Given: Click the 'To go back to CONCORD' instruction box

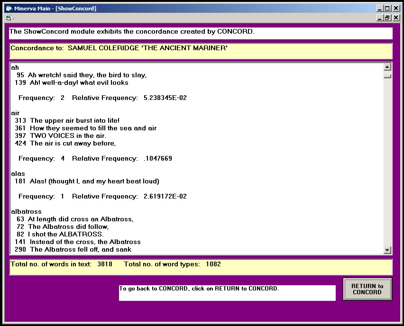Looking at the screenshot, I should tap(227, 292).
